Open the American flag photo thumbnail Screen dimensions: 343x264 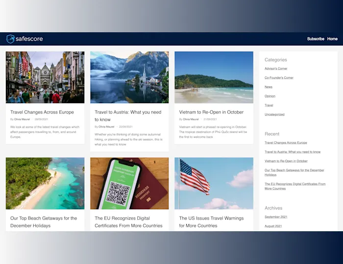pyautogui.click(x=214, y=183)
